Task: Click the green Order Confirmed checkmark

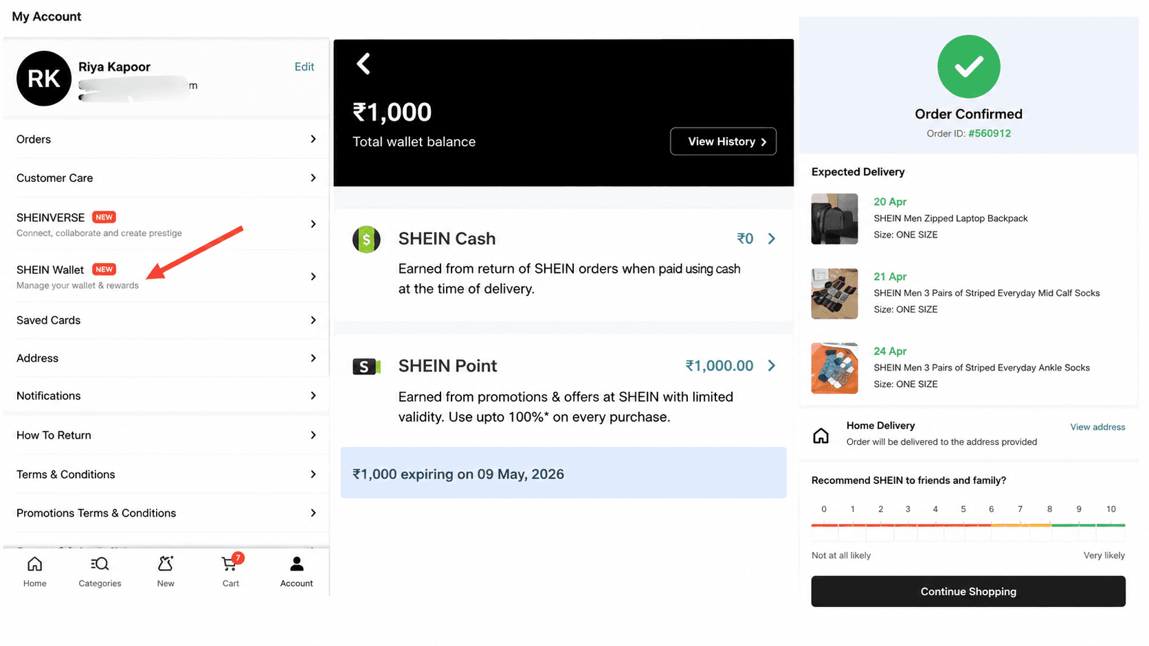Action: (968, 67)
